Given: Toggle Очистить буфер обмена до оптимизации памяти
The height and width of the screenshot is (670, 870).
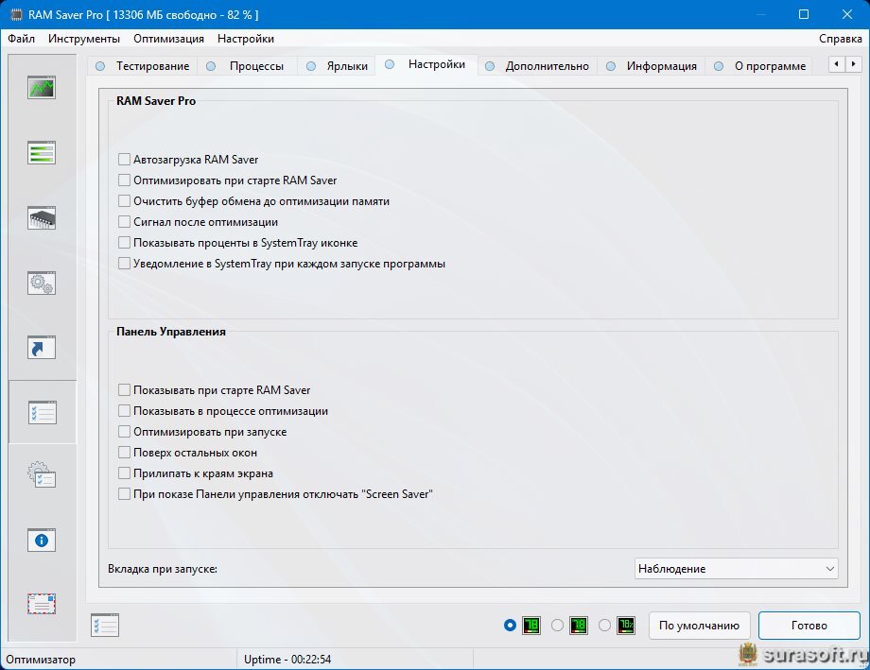Looking at the screenshot, I should [x=124, y=200].
